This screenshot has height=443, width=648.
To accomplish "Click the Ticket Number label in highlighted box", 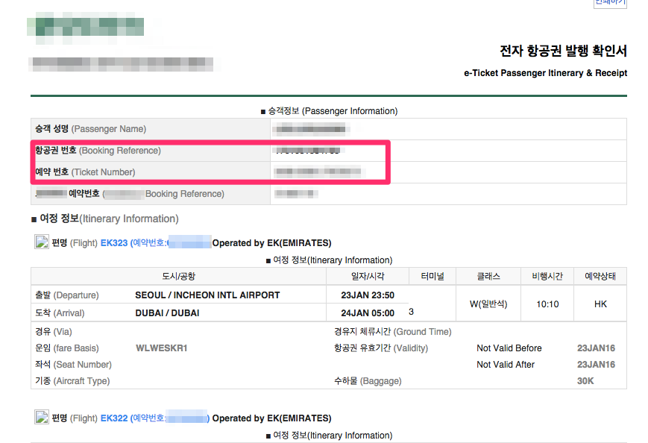I will tap(85, 172).
